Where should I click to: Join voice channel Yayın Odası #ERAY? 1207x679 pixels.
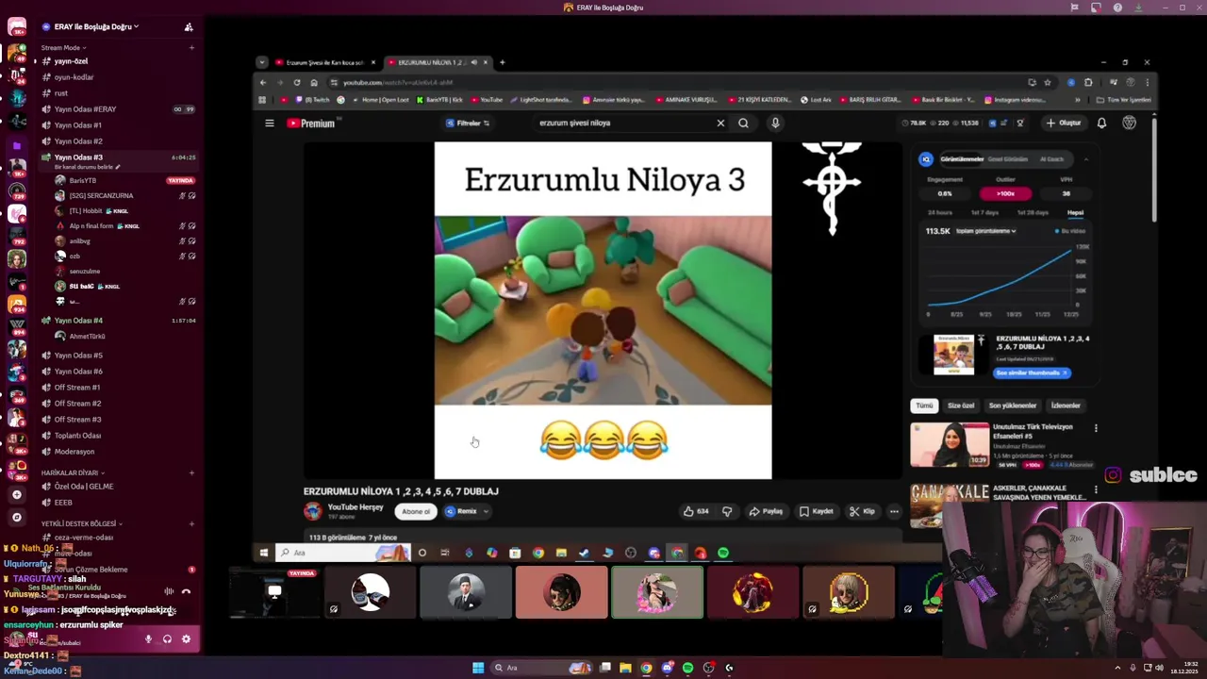pyautogui.click(x=85, y=109)
